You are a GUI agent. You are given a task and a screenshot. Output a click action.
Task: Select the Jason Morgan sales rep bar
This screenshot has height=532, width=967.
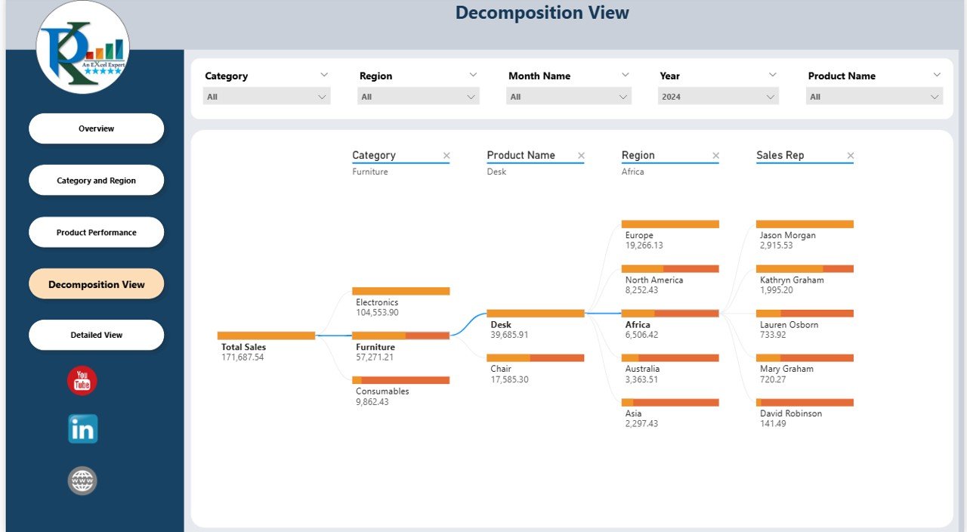click(x=805, y=224)
